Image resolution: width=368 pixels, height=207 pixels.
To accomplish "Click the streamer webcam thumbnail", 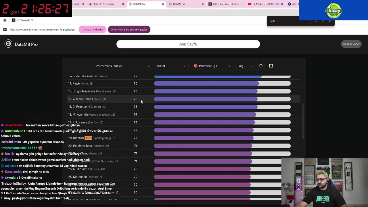I will tap(325, 183).
